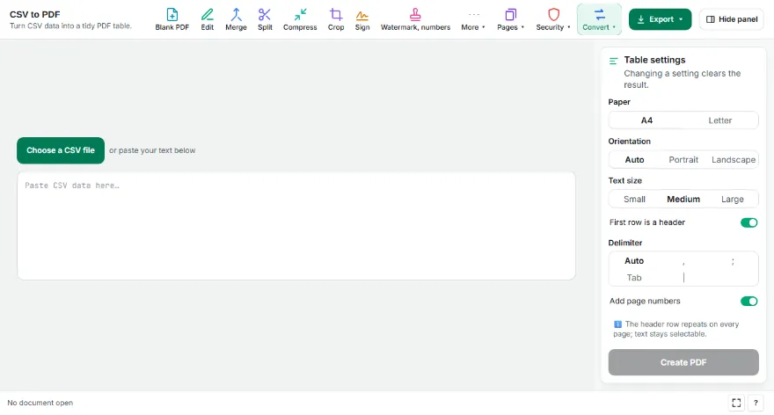Screen dimensions: 774x415
Task: Expand the Pages dropdown
Action: pos(510,19)
